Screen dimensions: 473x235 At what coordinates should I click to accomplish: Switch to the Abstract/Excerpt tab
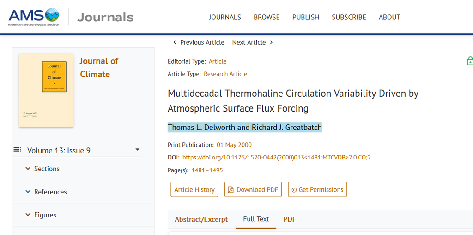[201, 219]
